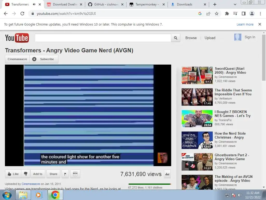Image resolution: width=266 pixels, height=200 pixels.
Task: Click the Chrome address bar URL
Action: pos(66,14)
